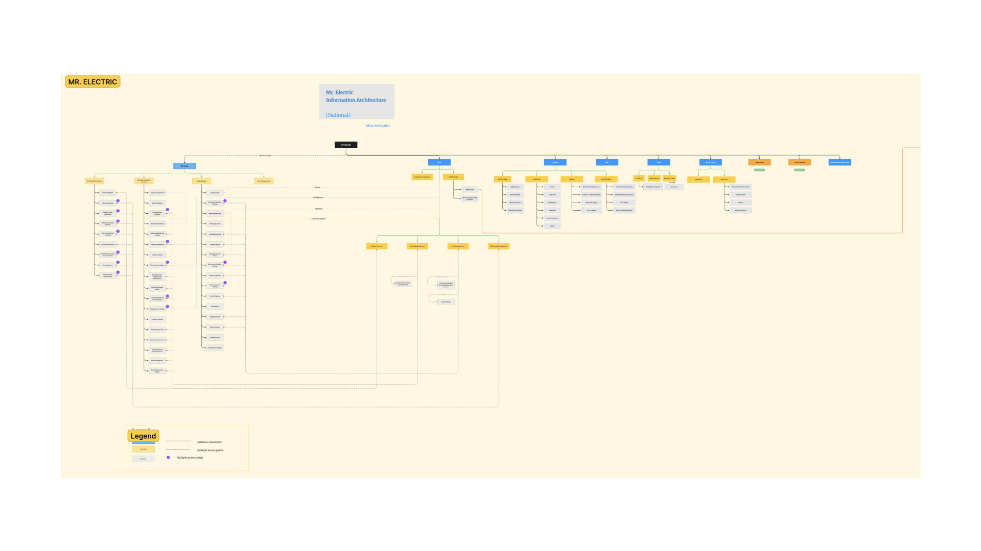
Task: Select the Helpful Resources node
Action: click(x=740, y=210)
